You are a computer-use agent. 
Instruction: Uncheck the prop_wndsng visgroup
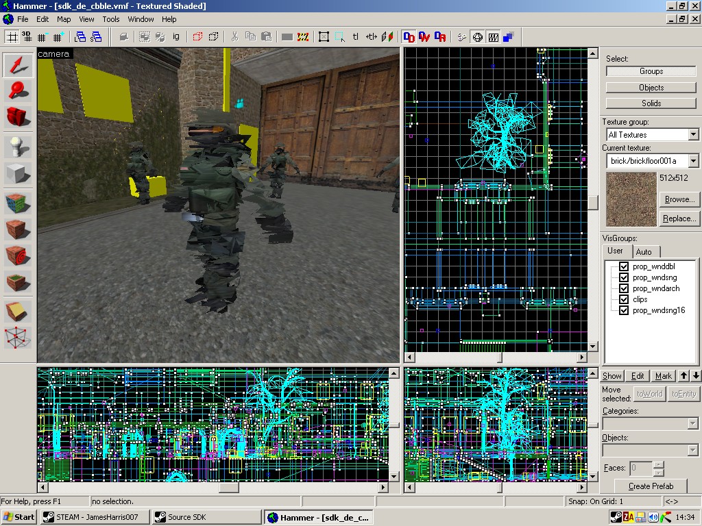click(624, 277)
